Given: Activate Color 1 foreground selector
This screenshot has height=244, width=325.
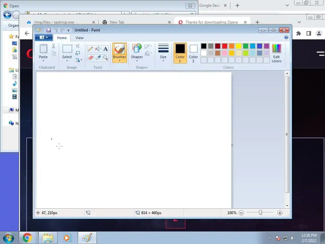Looking at the screenshot, I should (180, 53).
